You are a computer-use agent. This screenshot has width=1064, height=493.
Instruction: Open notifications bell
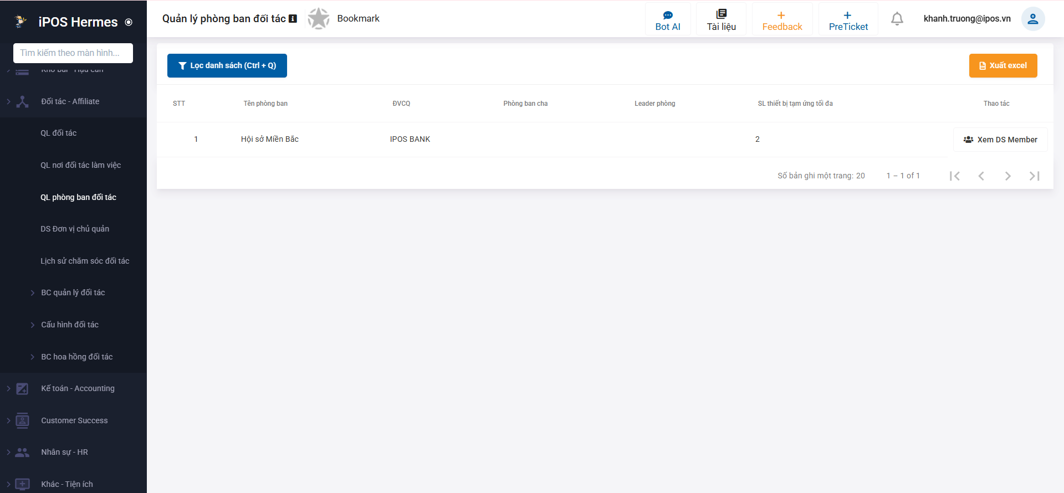[x=897, y=19]
